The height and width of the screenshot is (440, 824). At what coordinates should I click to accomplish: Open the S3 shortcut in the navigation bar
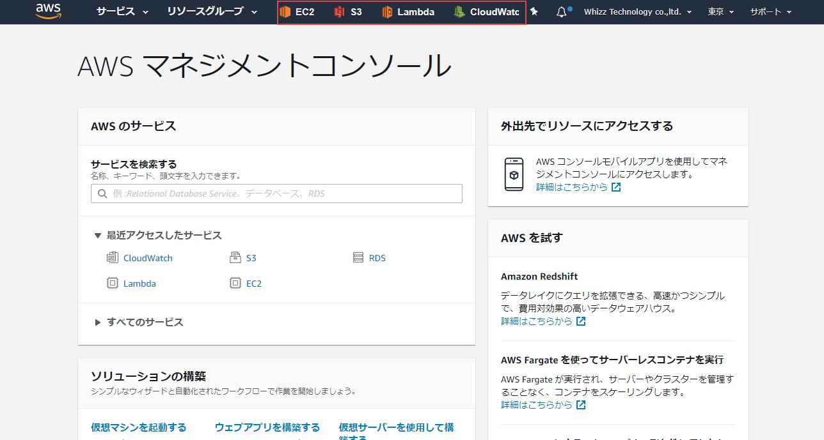click(349, 11)
